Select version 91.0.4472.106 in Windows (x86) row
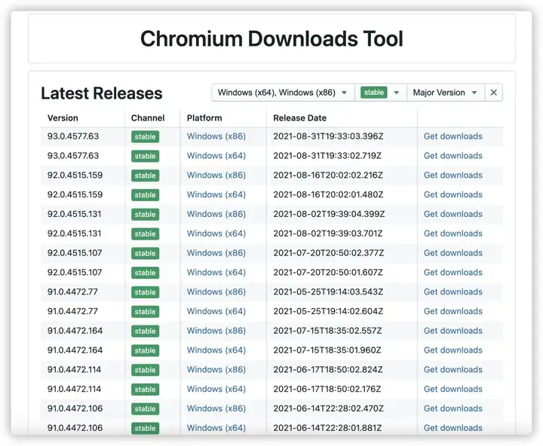543x446 pixels. tap(75, 408)
